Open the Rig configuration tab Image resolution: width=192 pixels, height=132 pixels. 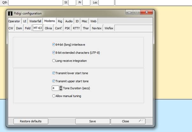[x=60, y=21]
